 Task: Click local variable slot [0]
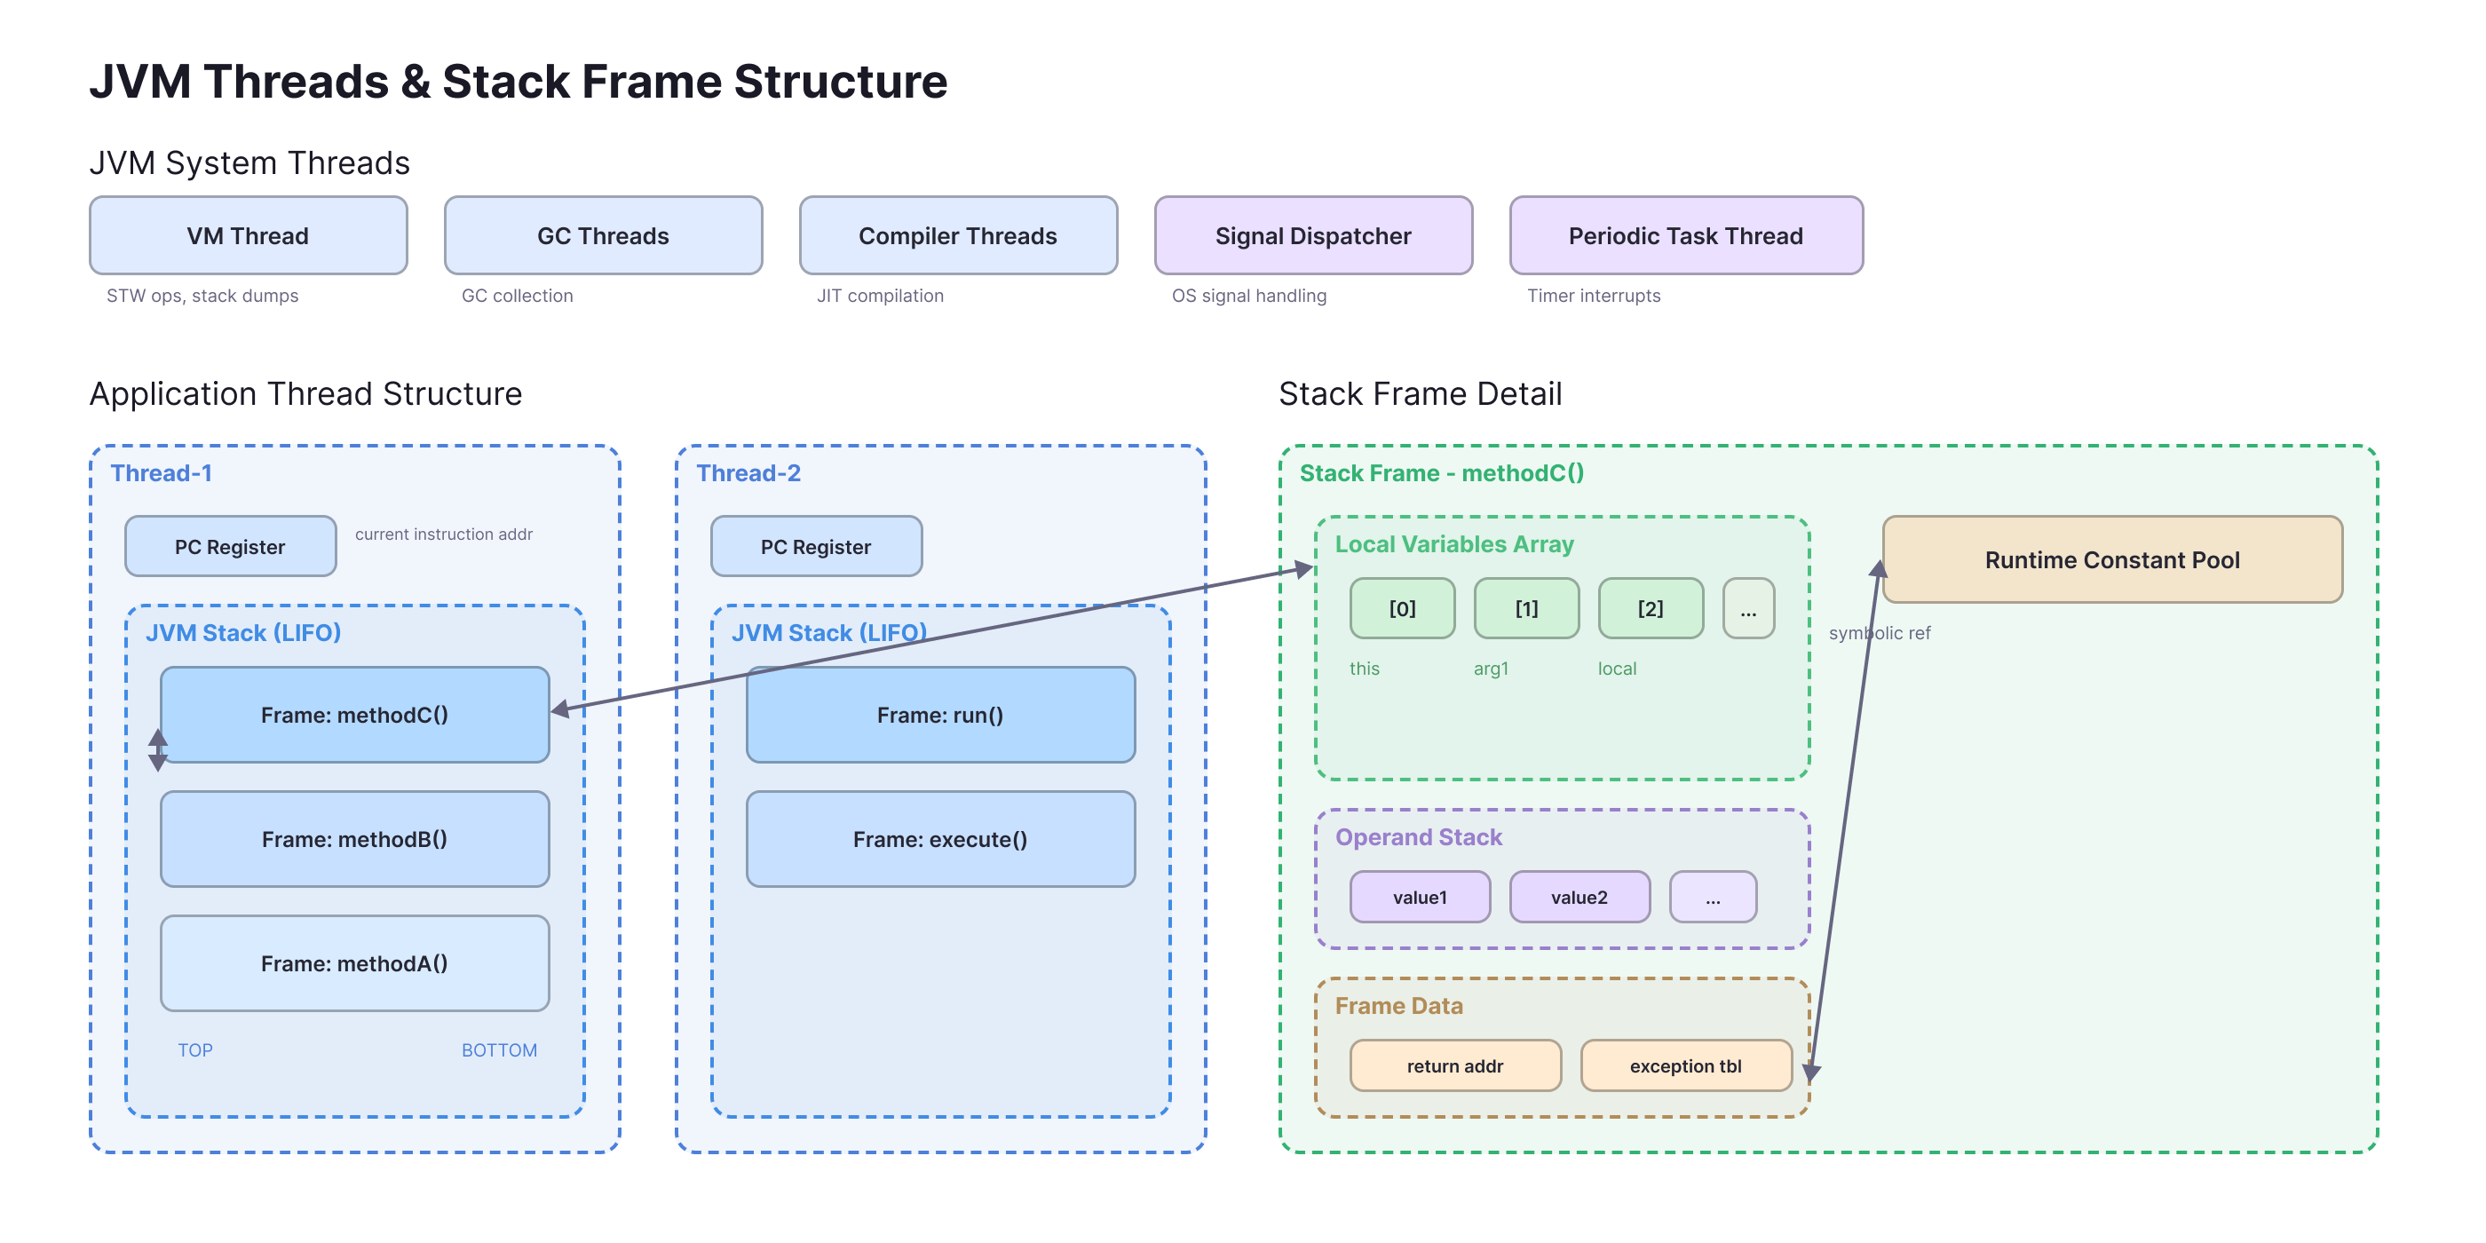(x=1402, y=608)
